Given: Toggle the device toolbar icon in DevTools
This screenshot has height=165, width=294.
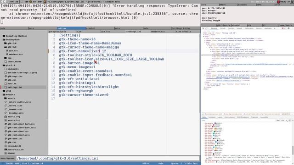Looking at the screenshot, I should [206, 28].
